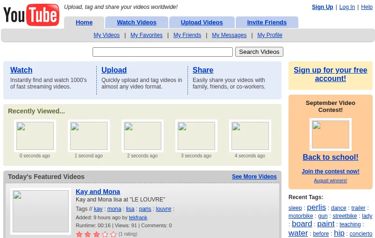Viewport: 375px width, 238px height.
Task: Open the thumbnail viewed 1 second ago
Action: click(89, 136)
